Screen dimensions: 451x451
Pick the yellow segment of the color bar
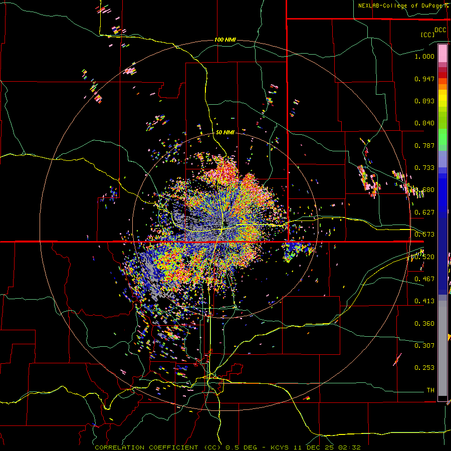pos(442,100)
